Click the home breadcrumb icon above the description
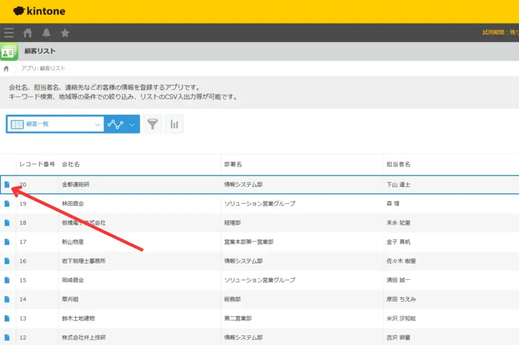 [5, 68]
